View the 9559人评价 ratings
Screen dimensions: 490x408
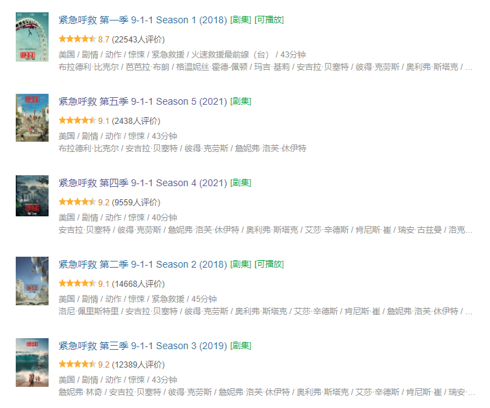click(136, 203)
